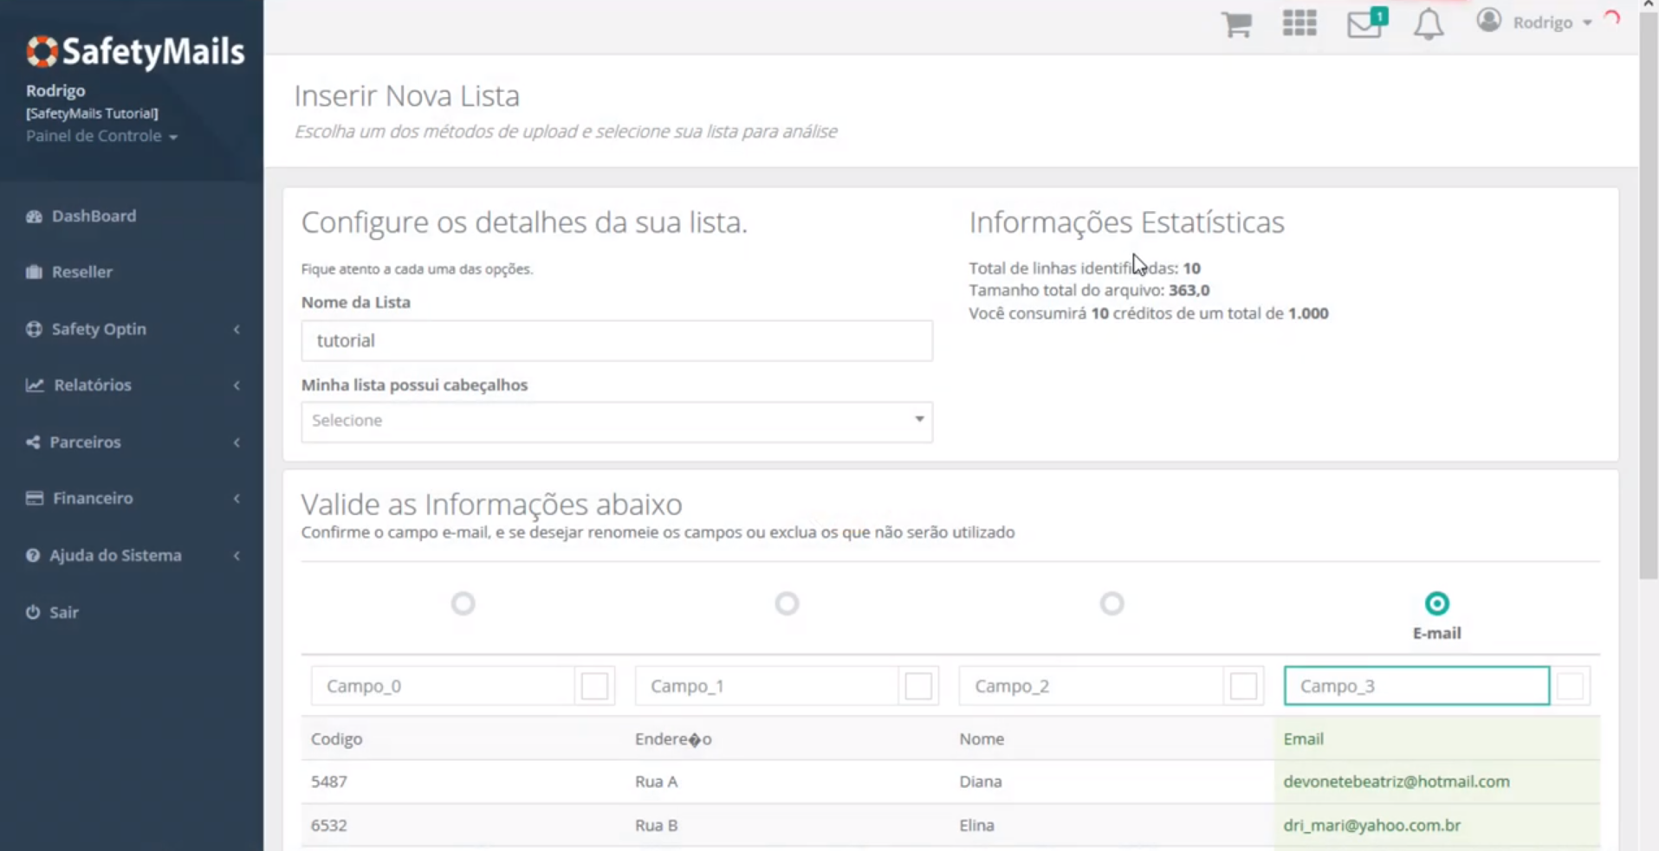
Task: Click the DashBoard gauge icon
Action: point(34,216)
